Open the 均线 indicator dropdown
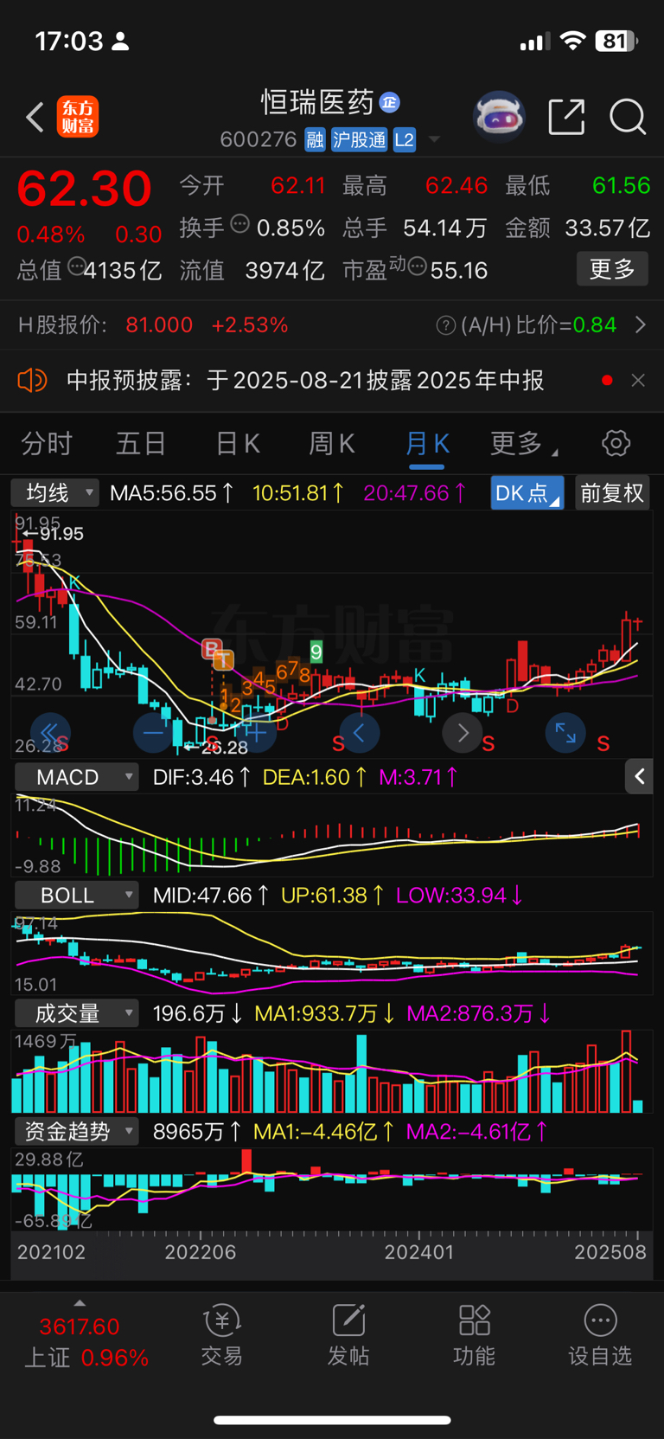The height and width of the screenshot is (1439, 664). click(x=55, y=493)
